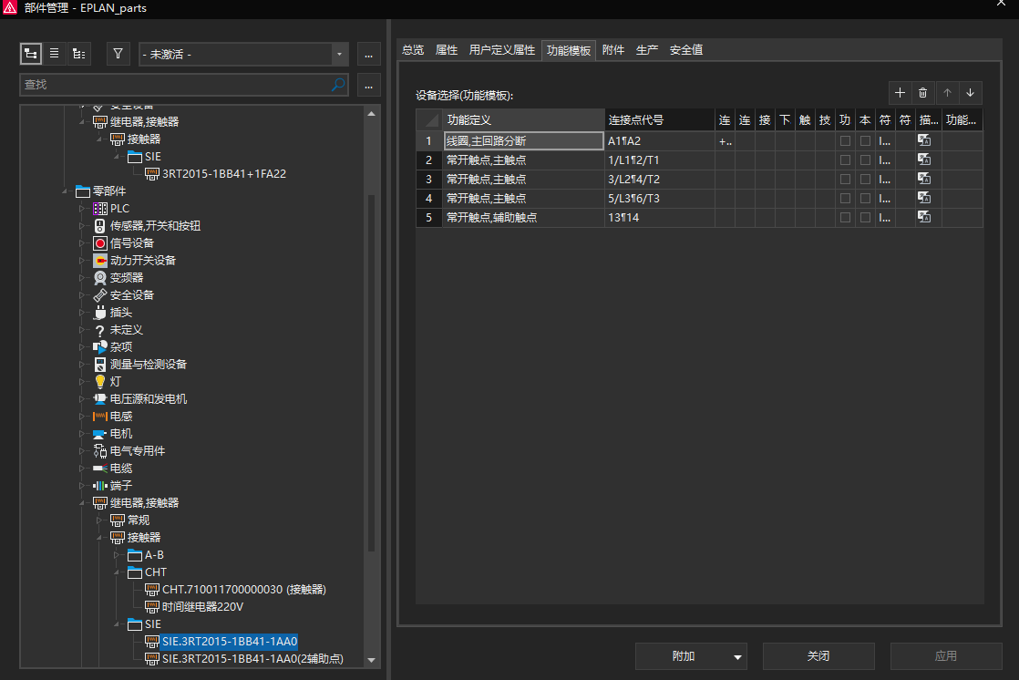
Task: Tick the 功 checkbox in row 4
Action: 845,198
